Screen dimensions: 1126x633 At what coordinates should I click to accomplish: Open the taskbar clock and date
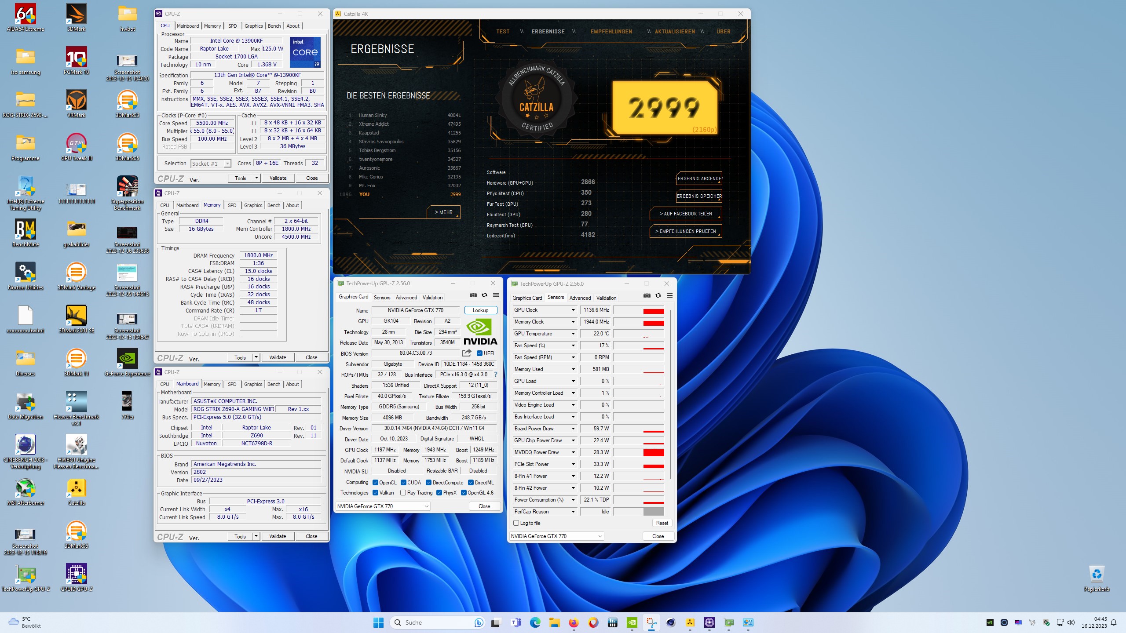[1094, 622]
